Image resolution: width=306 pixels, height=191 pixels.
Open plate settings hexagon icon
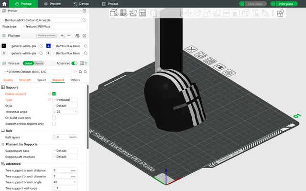(229, 73)
